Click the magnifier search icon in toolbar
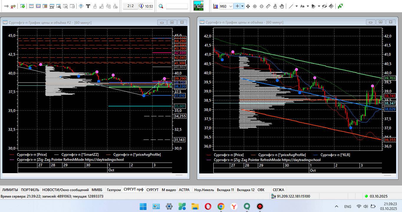 [x=161, y=6]
